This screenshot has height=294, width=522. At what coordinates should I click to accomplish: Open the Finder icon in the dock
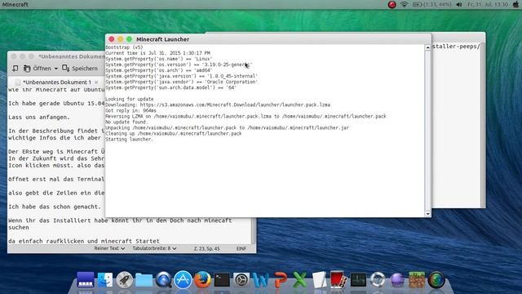coord(105,279)
